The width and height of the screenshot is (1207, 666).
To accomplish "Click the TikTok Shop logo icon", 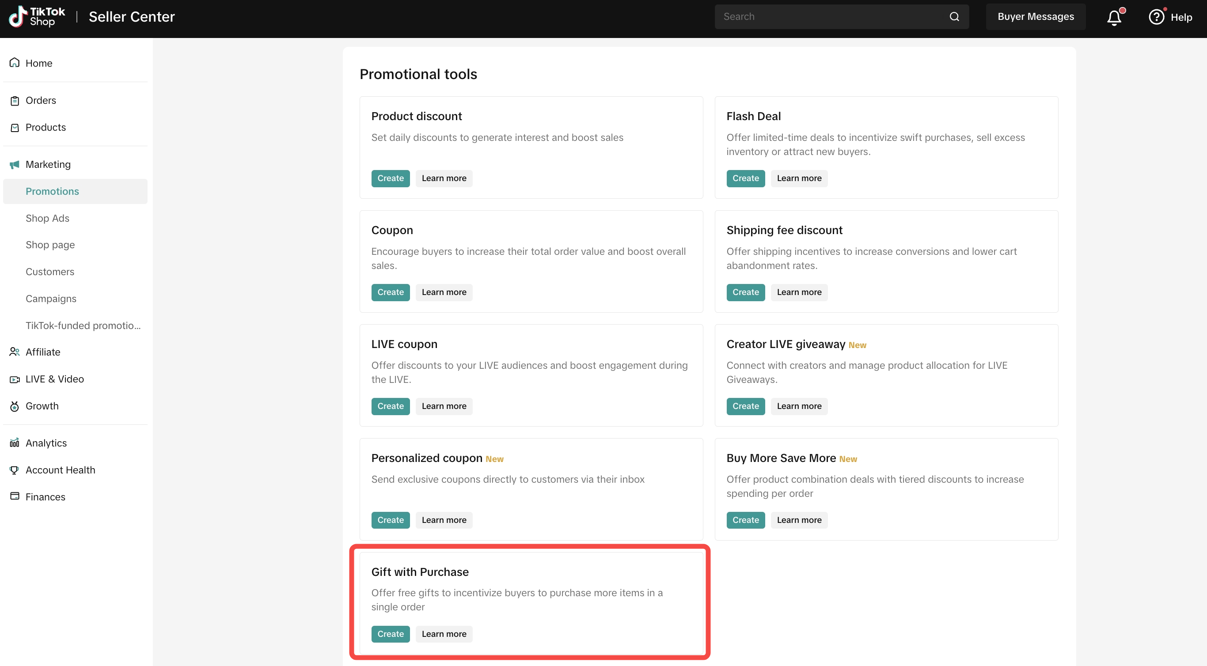I will click(x=18, y=17).
